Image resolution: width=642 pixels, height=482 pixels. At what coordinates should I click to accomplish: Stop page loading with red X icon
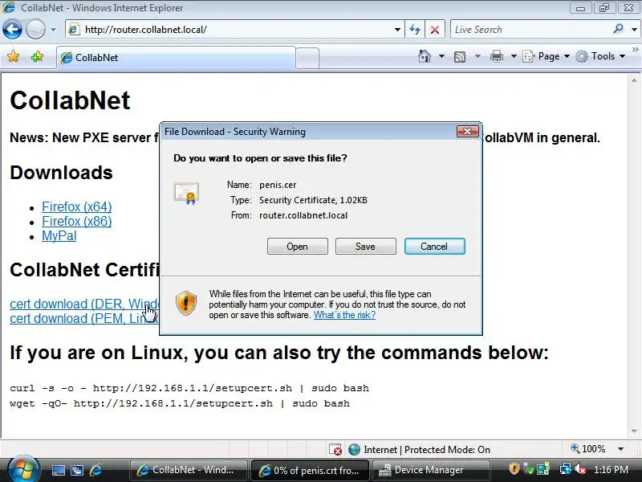pyautogui.click(x=435, y=30)
